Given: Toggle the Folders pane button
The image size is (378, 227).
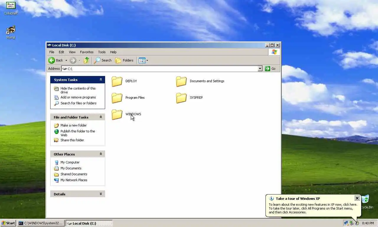Looking at the screenshot, I should (x=124, y=60).
